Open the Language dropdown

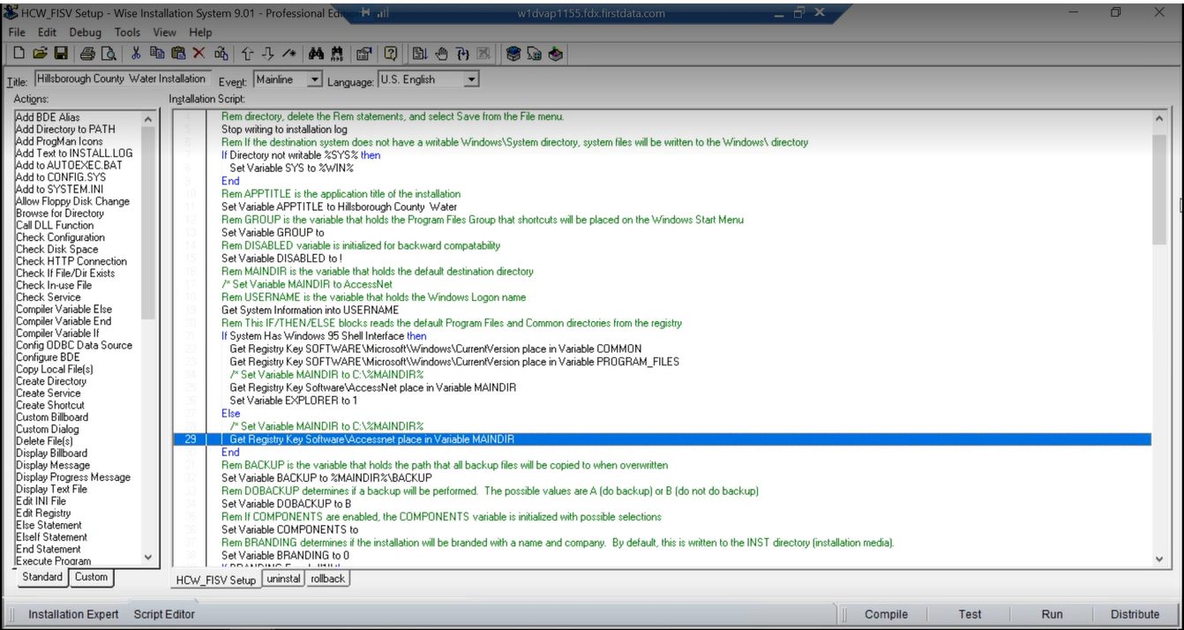coord(471,79)
